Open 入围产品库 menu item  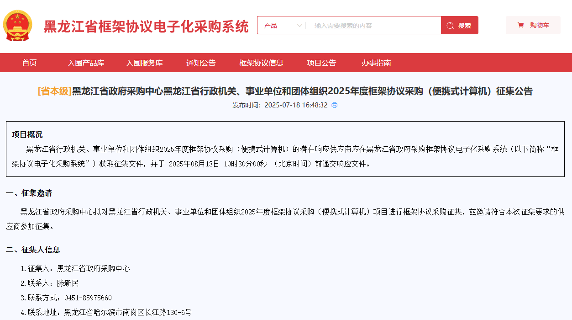tap(86, 63)
